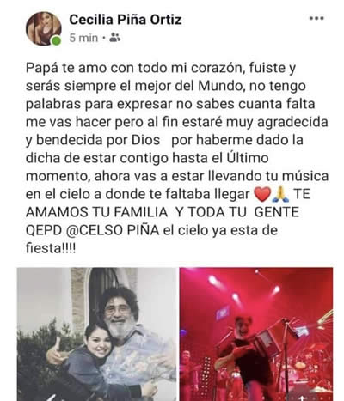The width and height of the screenshot is (344, 401).
Task: Click the green online status dot
Action: click(56, 40)
